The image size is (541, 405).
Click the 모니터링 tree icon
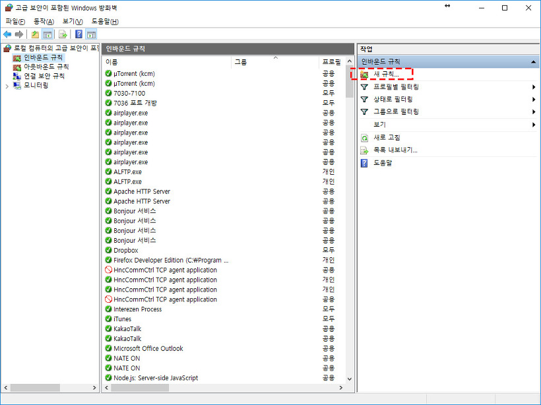click(x=17, y=85)
